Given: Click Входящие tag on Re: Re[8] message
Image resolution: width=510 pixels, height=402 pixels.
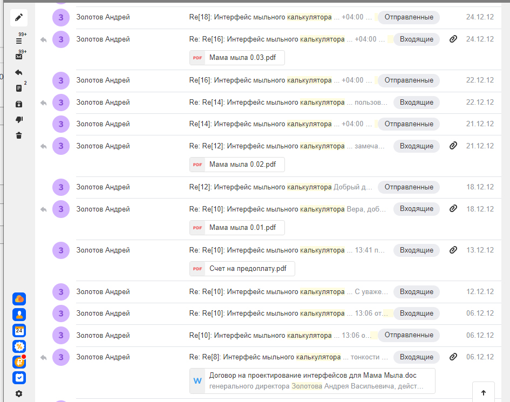Looking at the screenshot, I should 416,357.
